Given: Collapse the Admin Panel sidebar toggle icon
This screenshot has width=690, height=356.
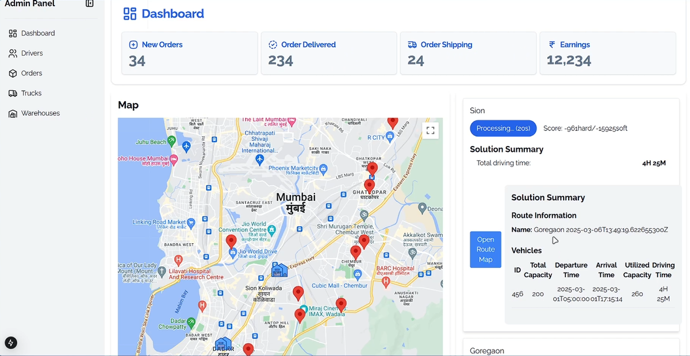Looking at the screenshot, I should pos(89,3).
